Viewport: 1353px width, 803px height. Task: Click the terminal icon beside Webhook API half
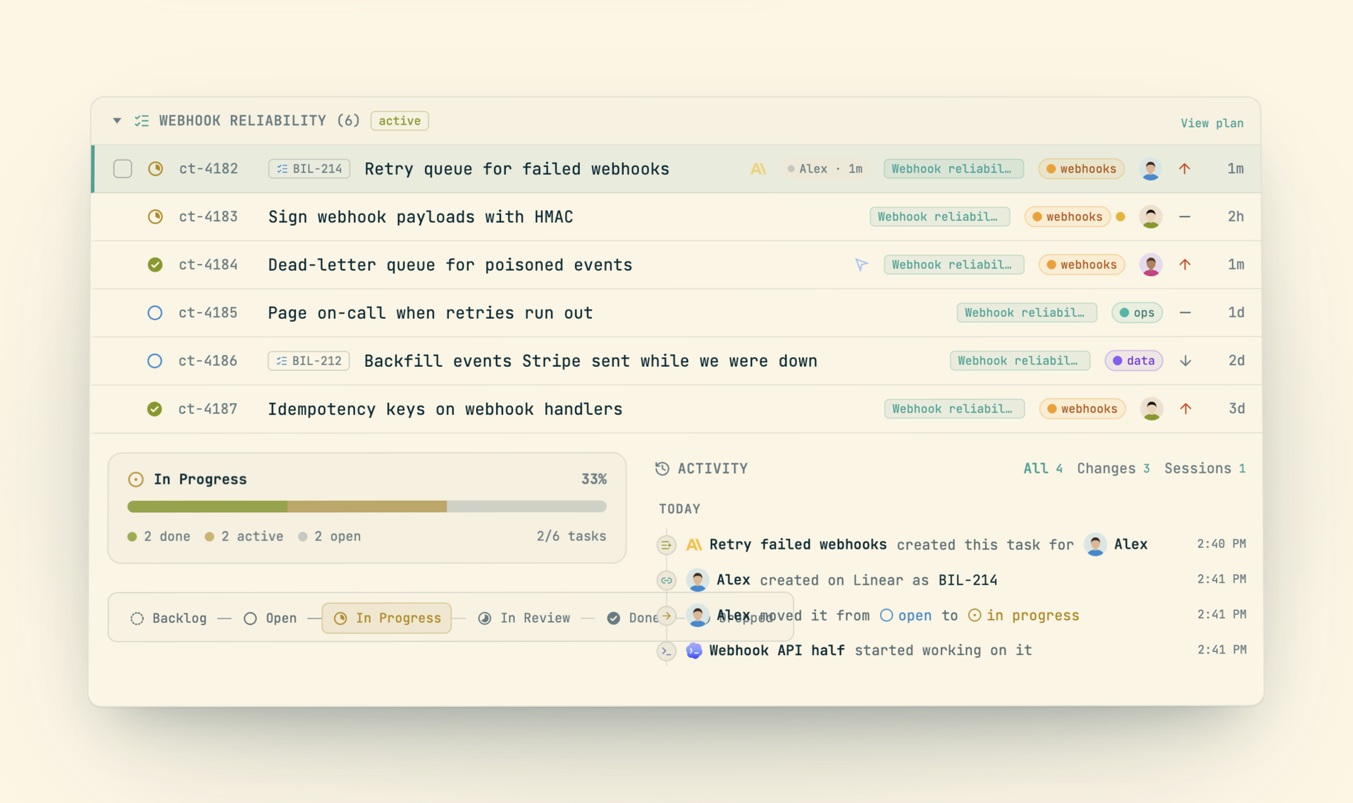coord(666,650)
